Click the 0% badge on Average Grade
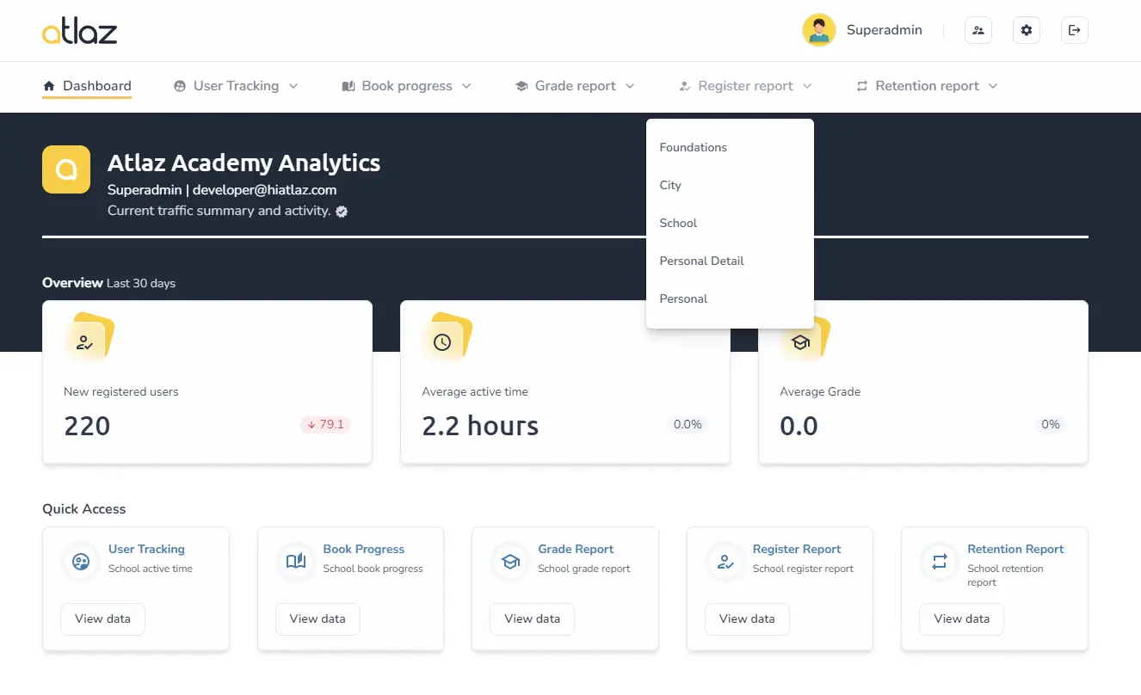 coord(1051,424)
